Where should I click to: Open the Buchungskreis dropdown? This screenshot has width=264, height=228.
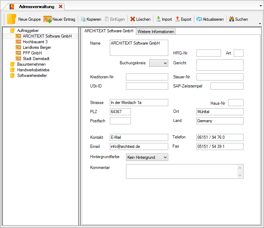point(159,63)
